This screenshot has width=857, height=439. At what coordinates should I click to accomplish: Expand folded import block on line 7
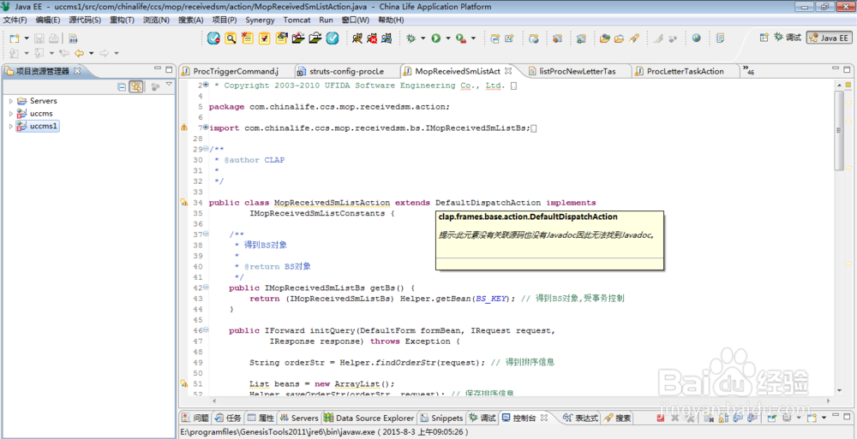pyautogui.click(x=206, y=128)
